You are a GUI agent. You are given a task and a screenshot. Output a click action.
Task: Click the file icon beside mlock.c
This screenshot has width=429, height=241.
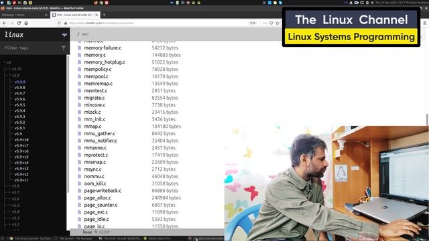point(80,112)
